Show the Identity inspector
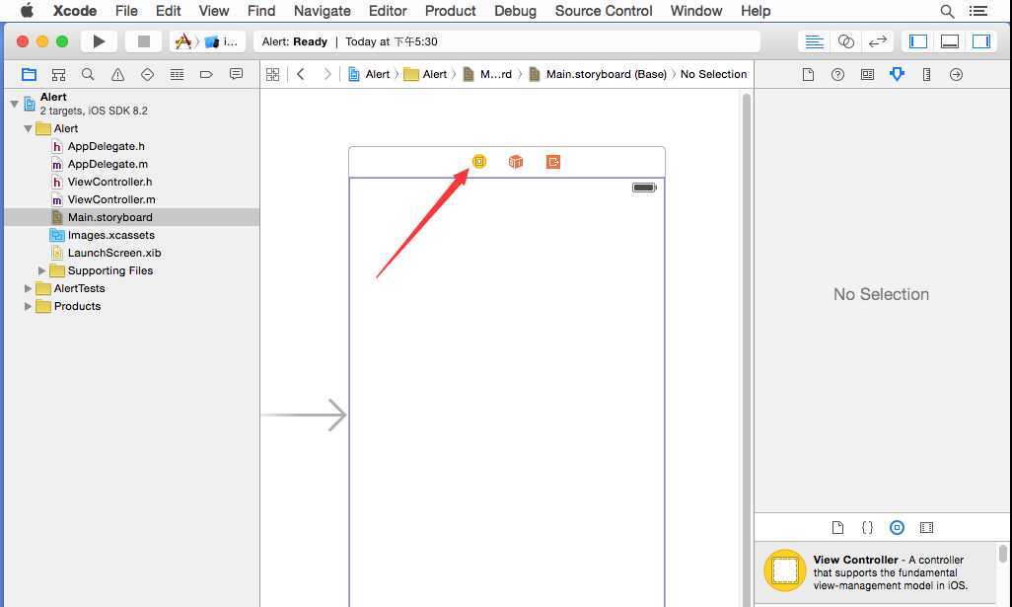 [x=867, y=74]
